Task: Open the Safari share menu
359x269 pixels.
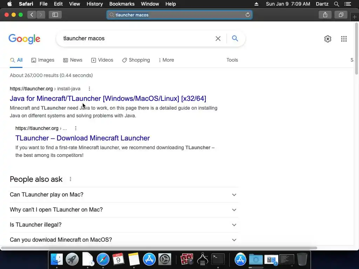Action: click(x=325, y=15)
